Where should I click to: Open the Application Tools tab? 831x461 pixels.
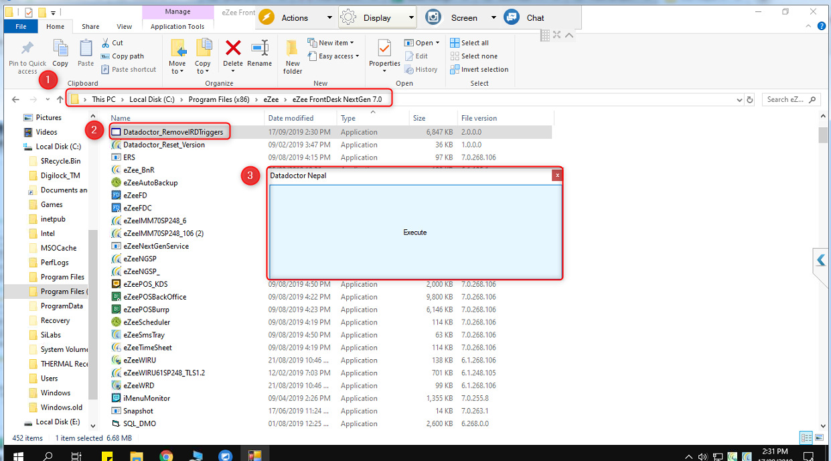(177, 26)
